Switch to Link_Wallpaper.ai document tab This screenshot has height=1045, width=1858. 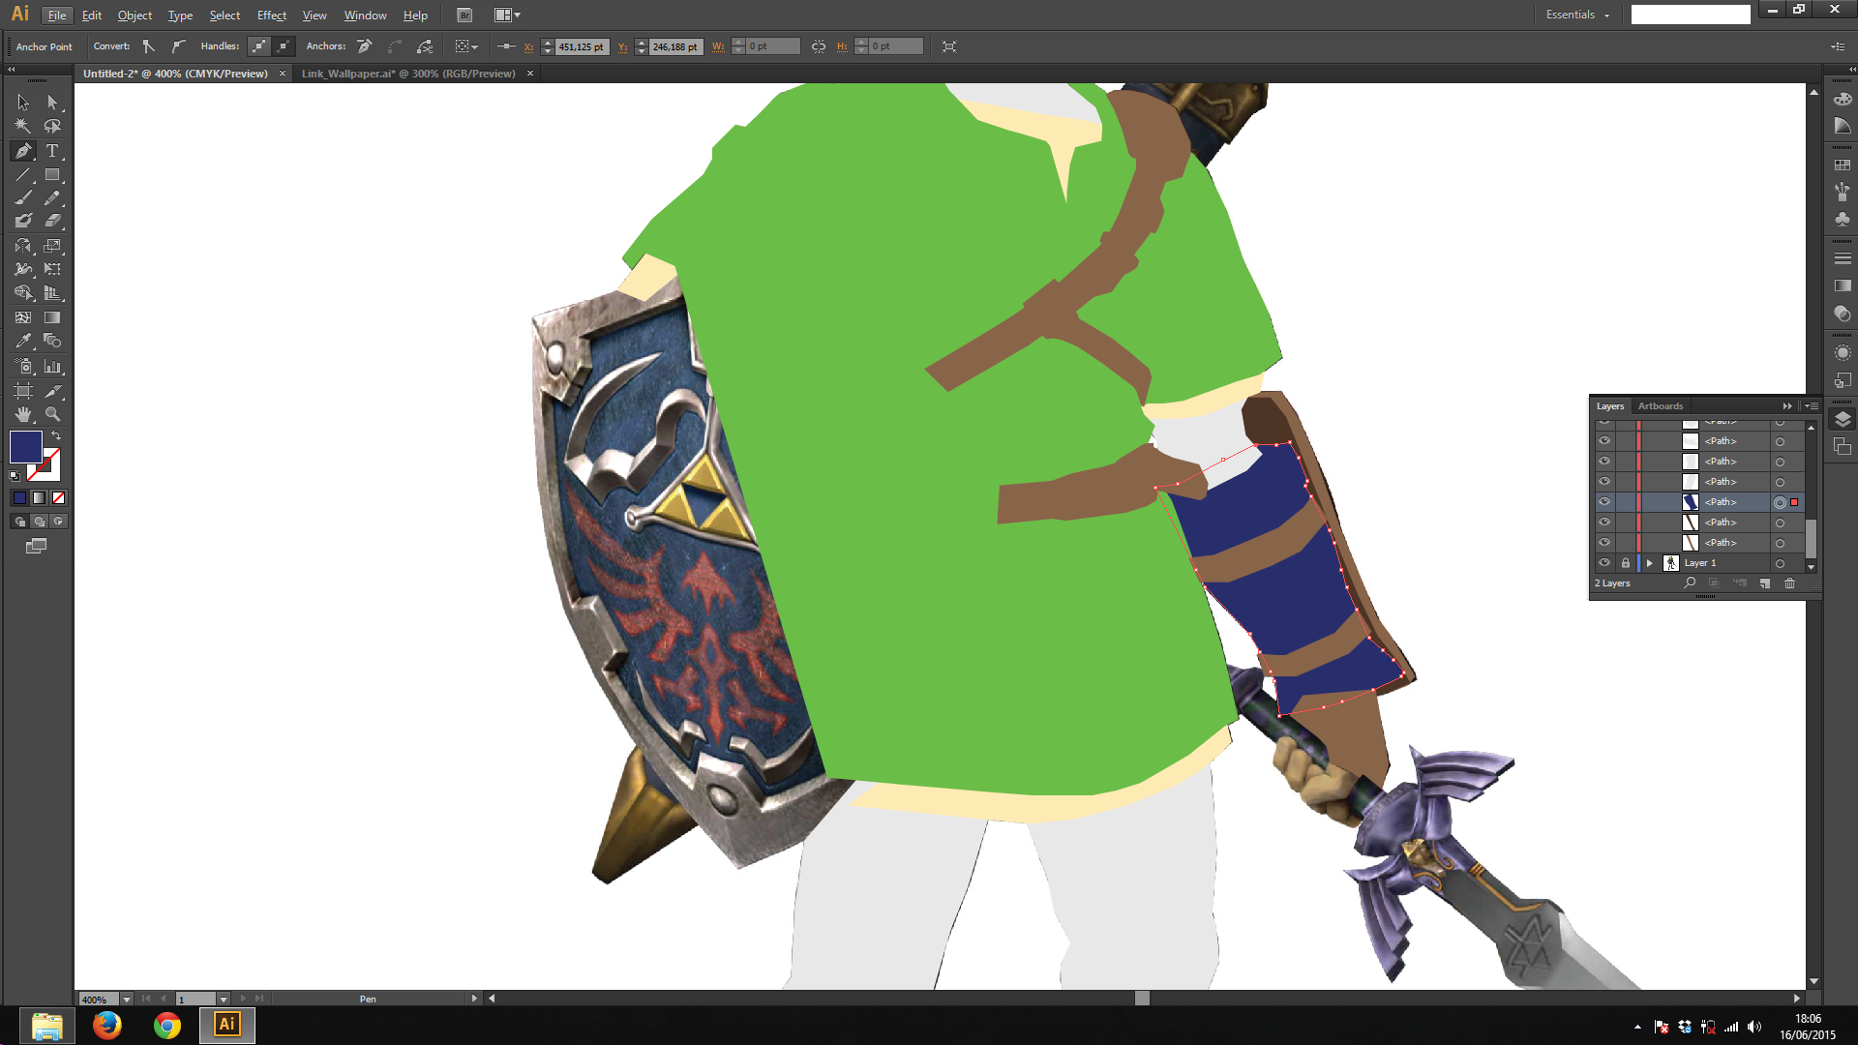[x=408, y=74]
